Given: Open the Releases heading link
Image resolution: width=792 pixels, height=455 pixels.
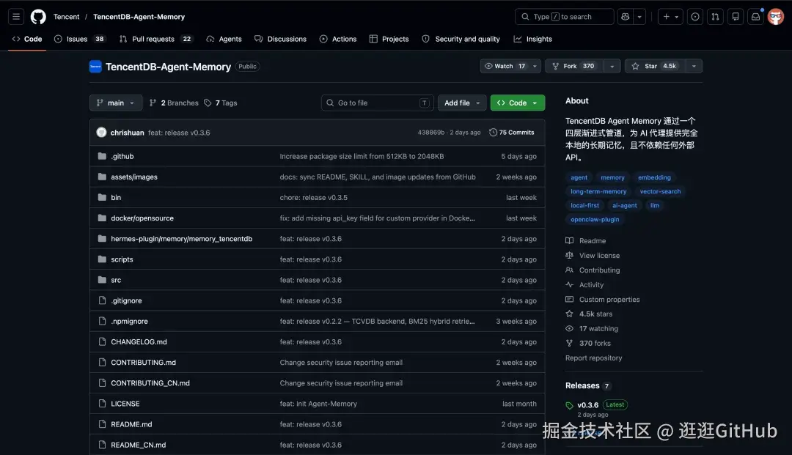Looking at the screenshot, I should (x=582, y=385).
